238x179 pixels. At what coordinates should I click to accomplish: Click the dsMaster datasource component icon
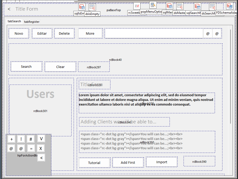pyautogui.click(x=180, y=6)
